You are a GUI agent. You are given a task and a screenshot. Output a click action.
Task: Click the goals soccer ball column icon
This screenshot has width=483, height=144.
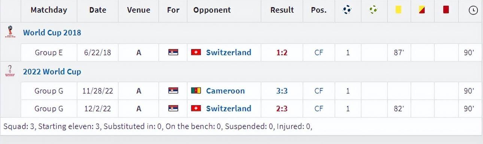[x=347, y=10]
